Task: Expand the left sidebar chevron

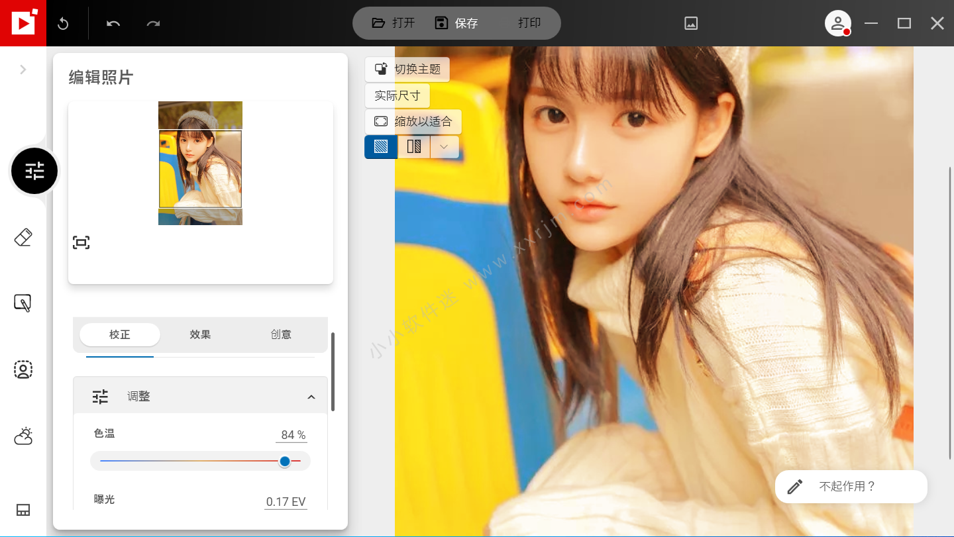Action: tap(23, 70)
